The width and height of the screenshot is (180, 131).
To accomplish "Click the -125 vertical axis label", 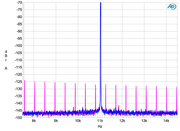I will coord(18,82).
